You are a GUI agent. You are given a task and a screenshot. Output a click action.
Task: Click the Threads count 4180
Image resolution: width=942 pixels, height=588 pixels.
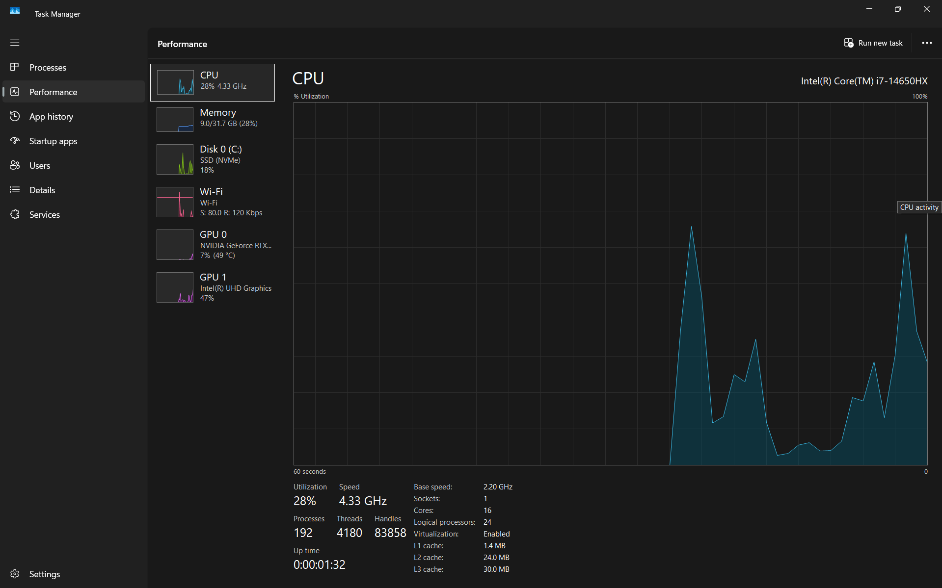[x=349, y=533]
